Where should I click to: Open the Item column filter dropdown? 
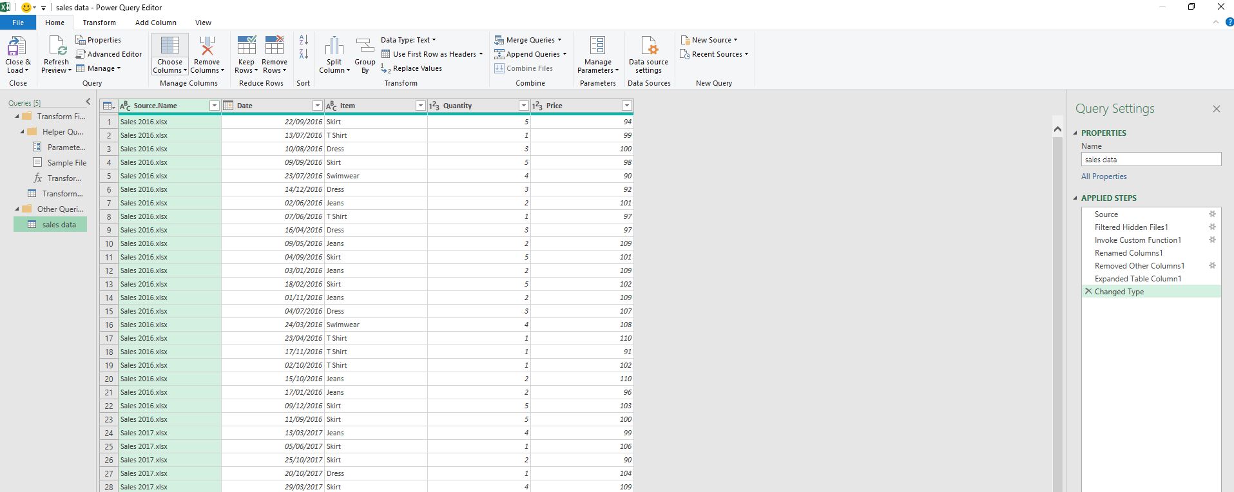(x=420, y=106)
